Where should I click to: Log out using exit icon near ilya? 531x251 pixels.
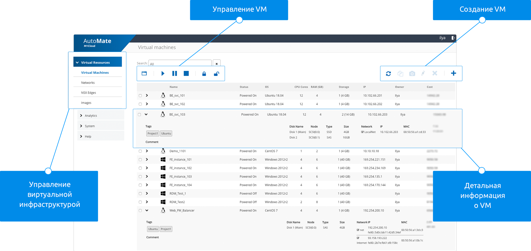point(453,38)
